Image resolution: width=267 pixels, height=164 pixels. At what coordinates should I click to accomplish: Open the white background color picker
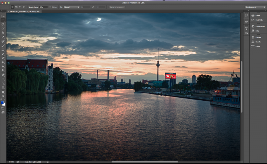coord(4,105)
